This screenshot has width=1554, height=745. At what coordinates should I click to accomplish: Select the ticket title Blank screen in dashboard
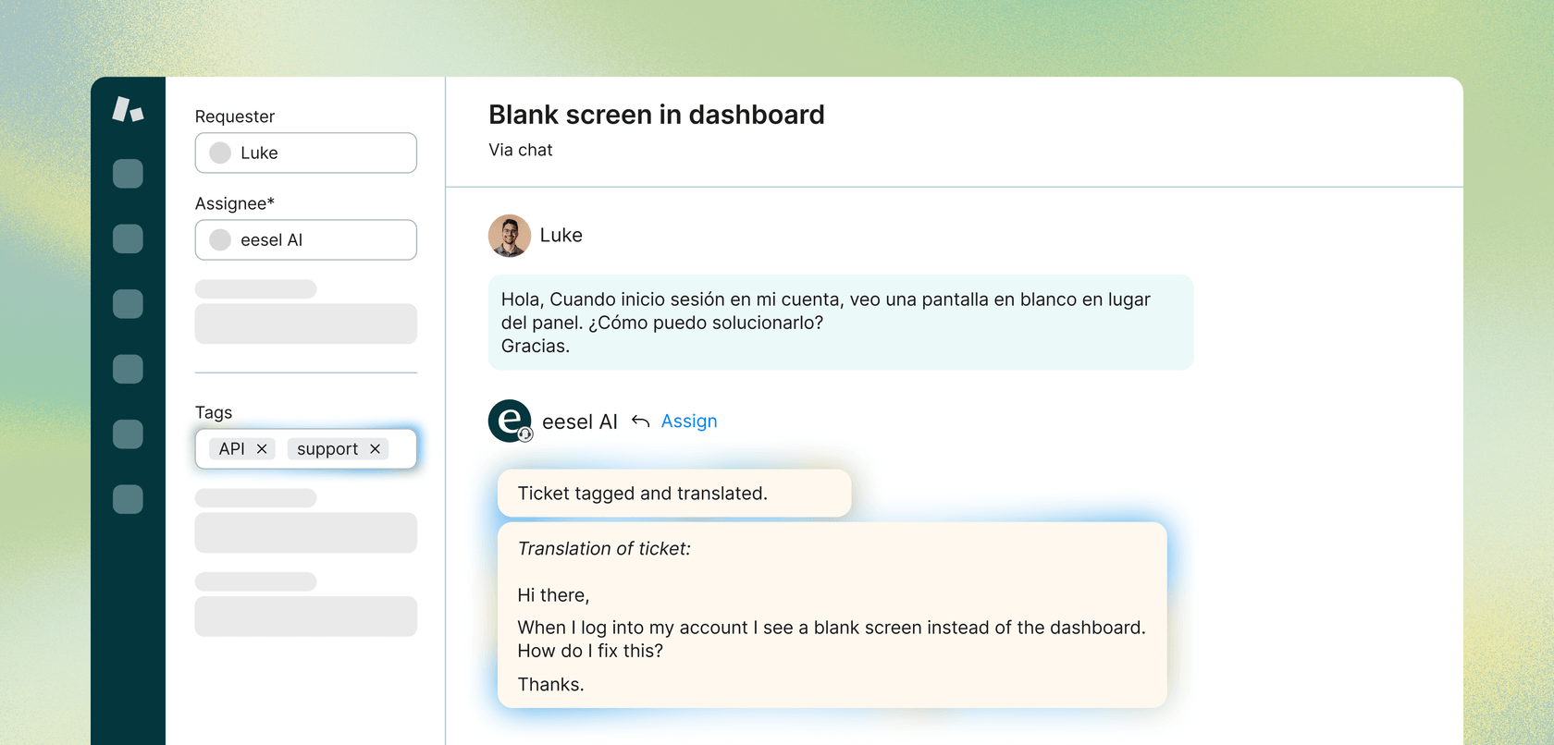pos(656,115)
